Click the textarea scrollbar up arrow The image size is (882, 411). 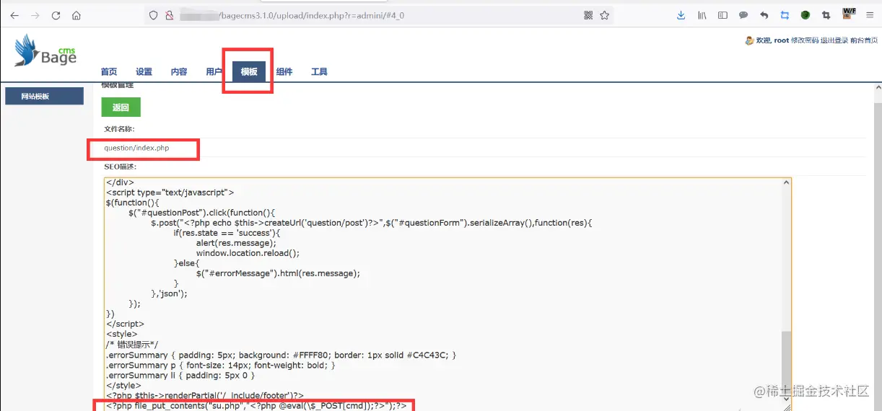(786, 183)
